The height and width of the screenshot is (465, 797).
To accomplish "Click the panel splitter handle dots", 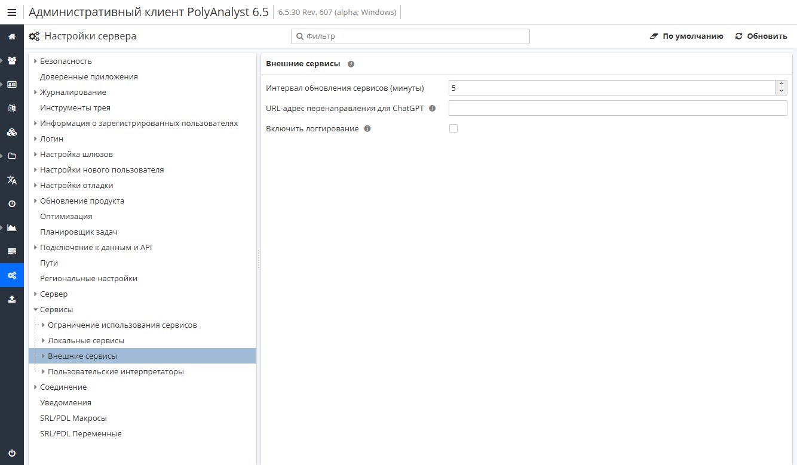I will (x=259, y=259).
